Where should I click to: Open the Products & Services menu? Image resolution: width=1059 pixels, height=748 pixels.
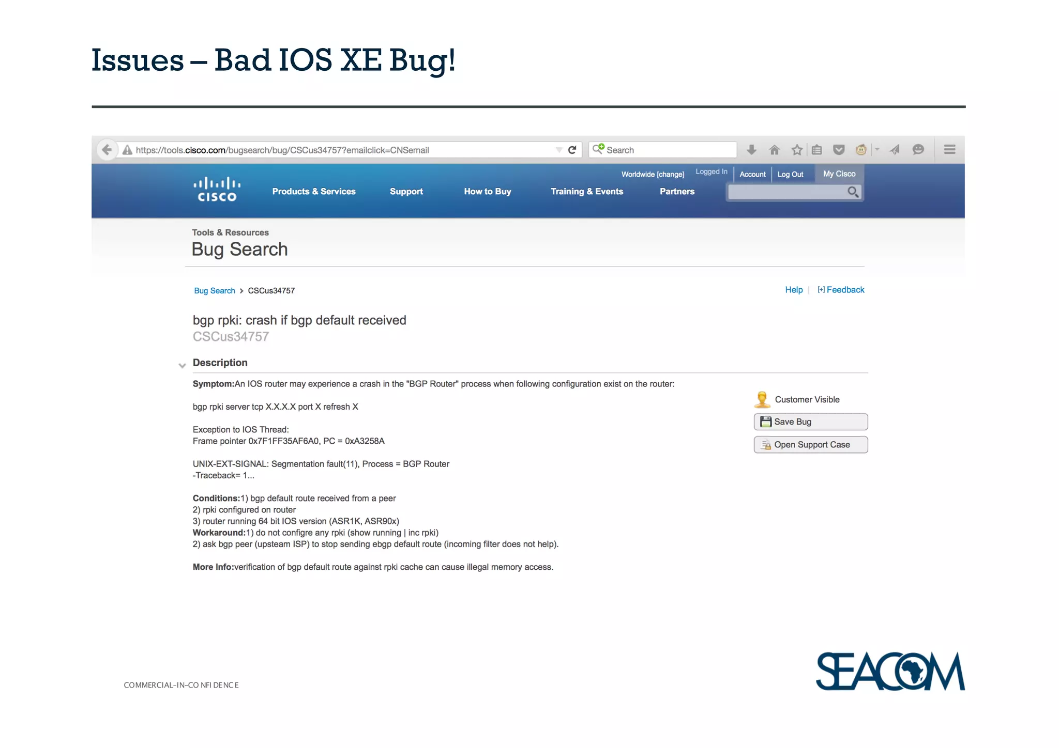[x=314, y=192]
